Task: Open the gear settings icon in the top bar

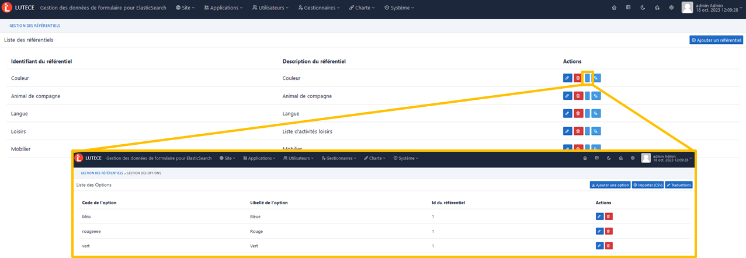Action: click(x=671, y=8)
